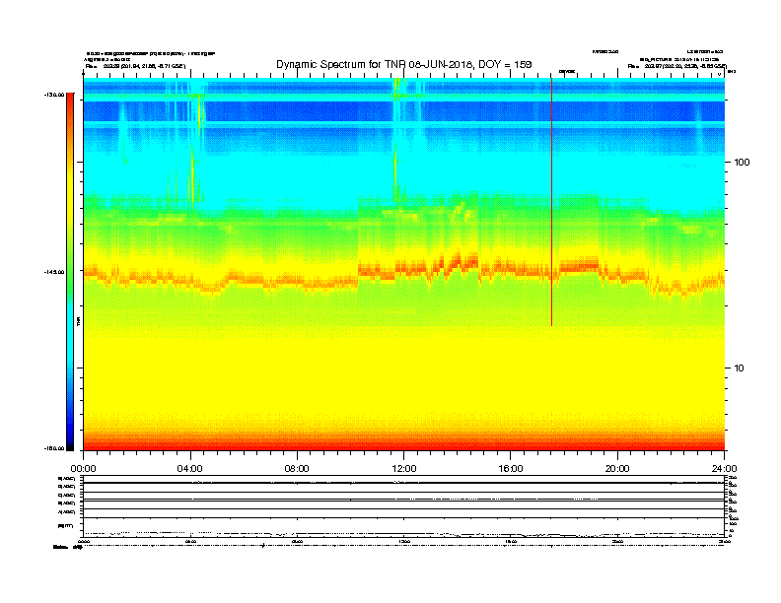Select the 00:00 time axis label
The image size is (781, 603).
tap(83, 469)
